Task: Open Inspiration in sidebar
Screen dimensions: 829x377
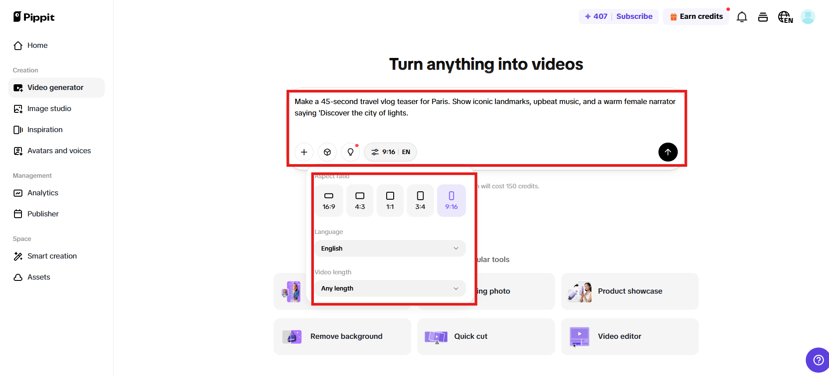Action: [57, 130]
